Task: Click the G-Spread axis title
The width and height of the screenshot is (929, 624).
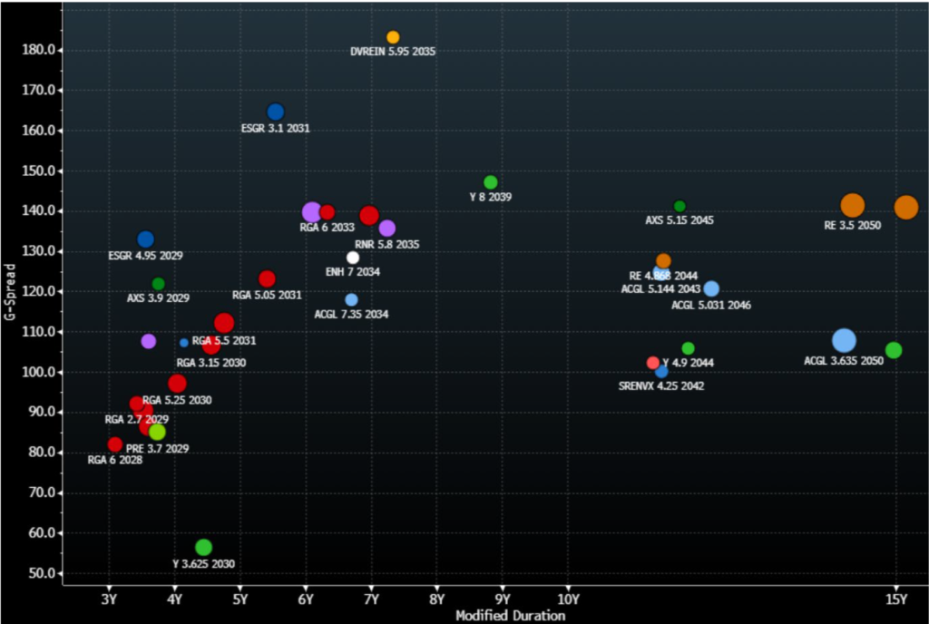Action: coord(12,293)
